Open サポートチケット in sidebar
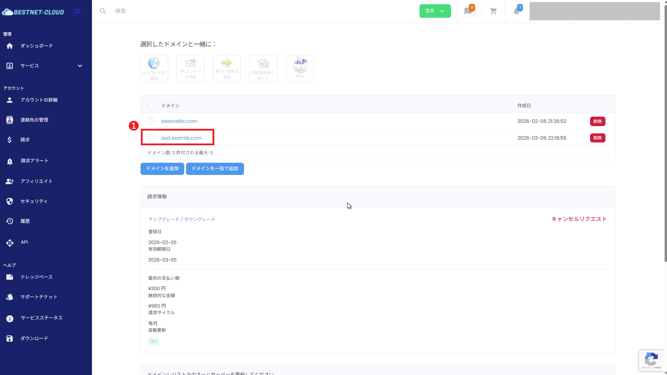 click(39, 297)
